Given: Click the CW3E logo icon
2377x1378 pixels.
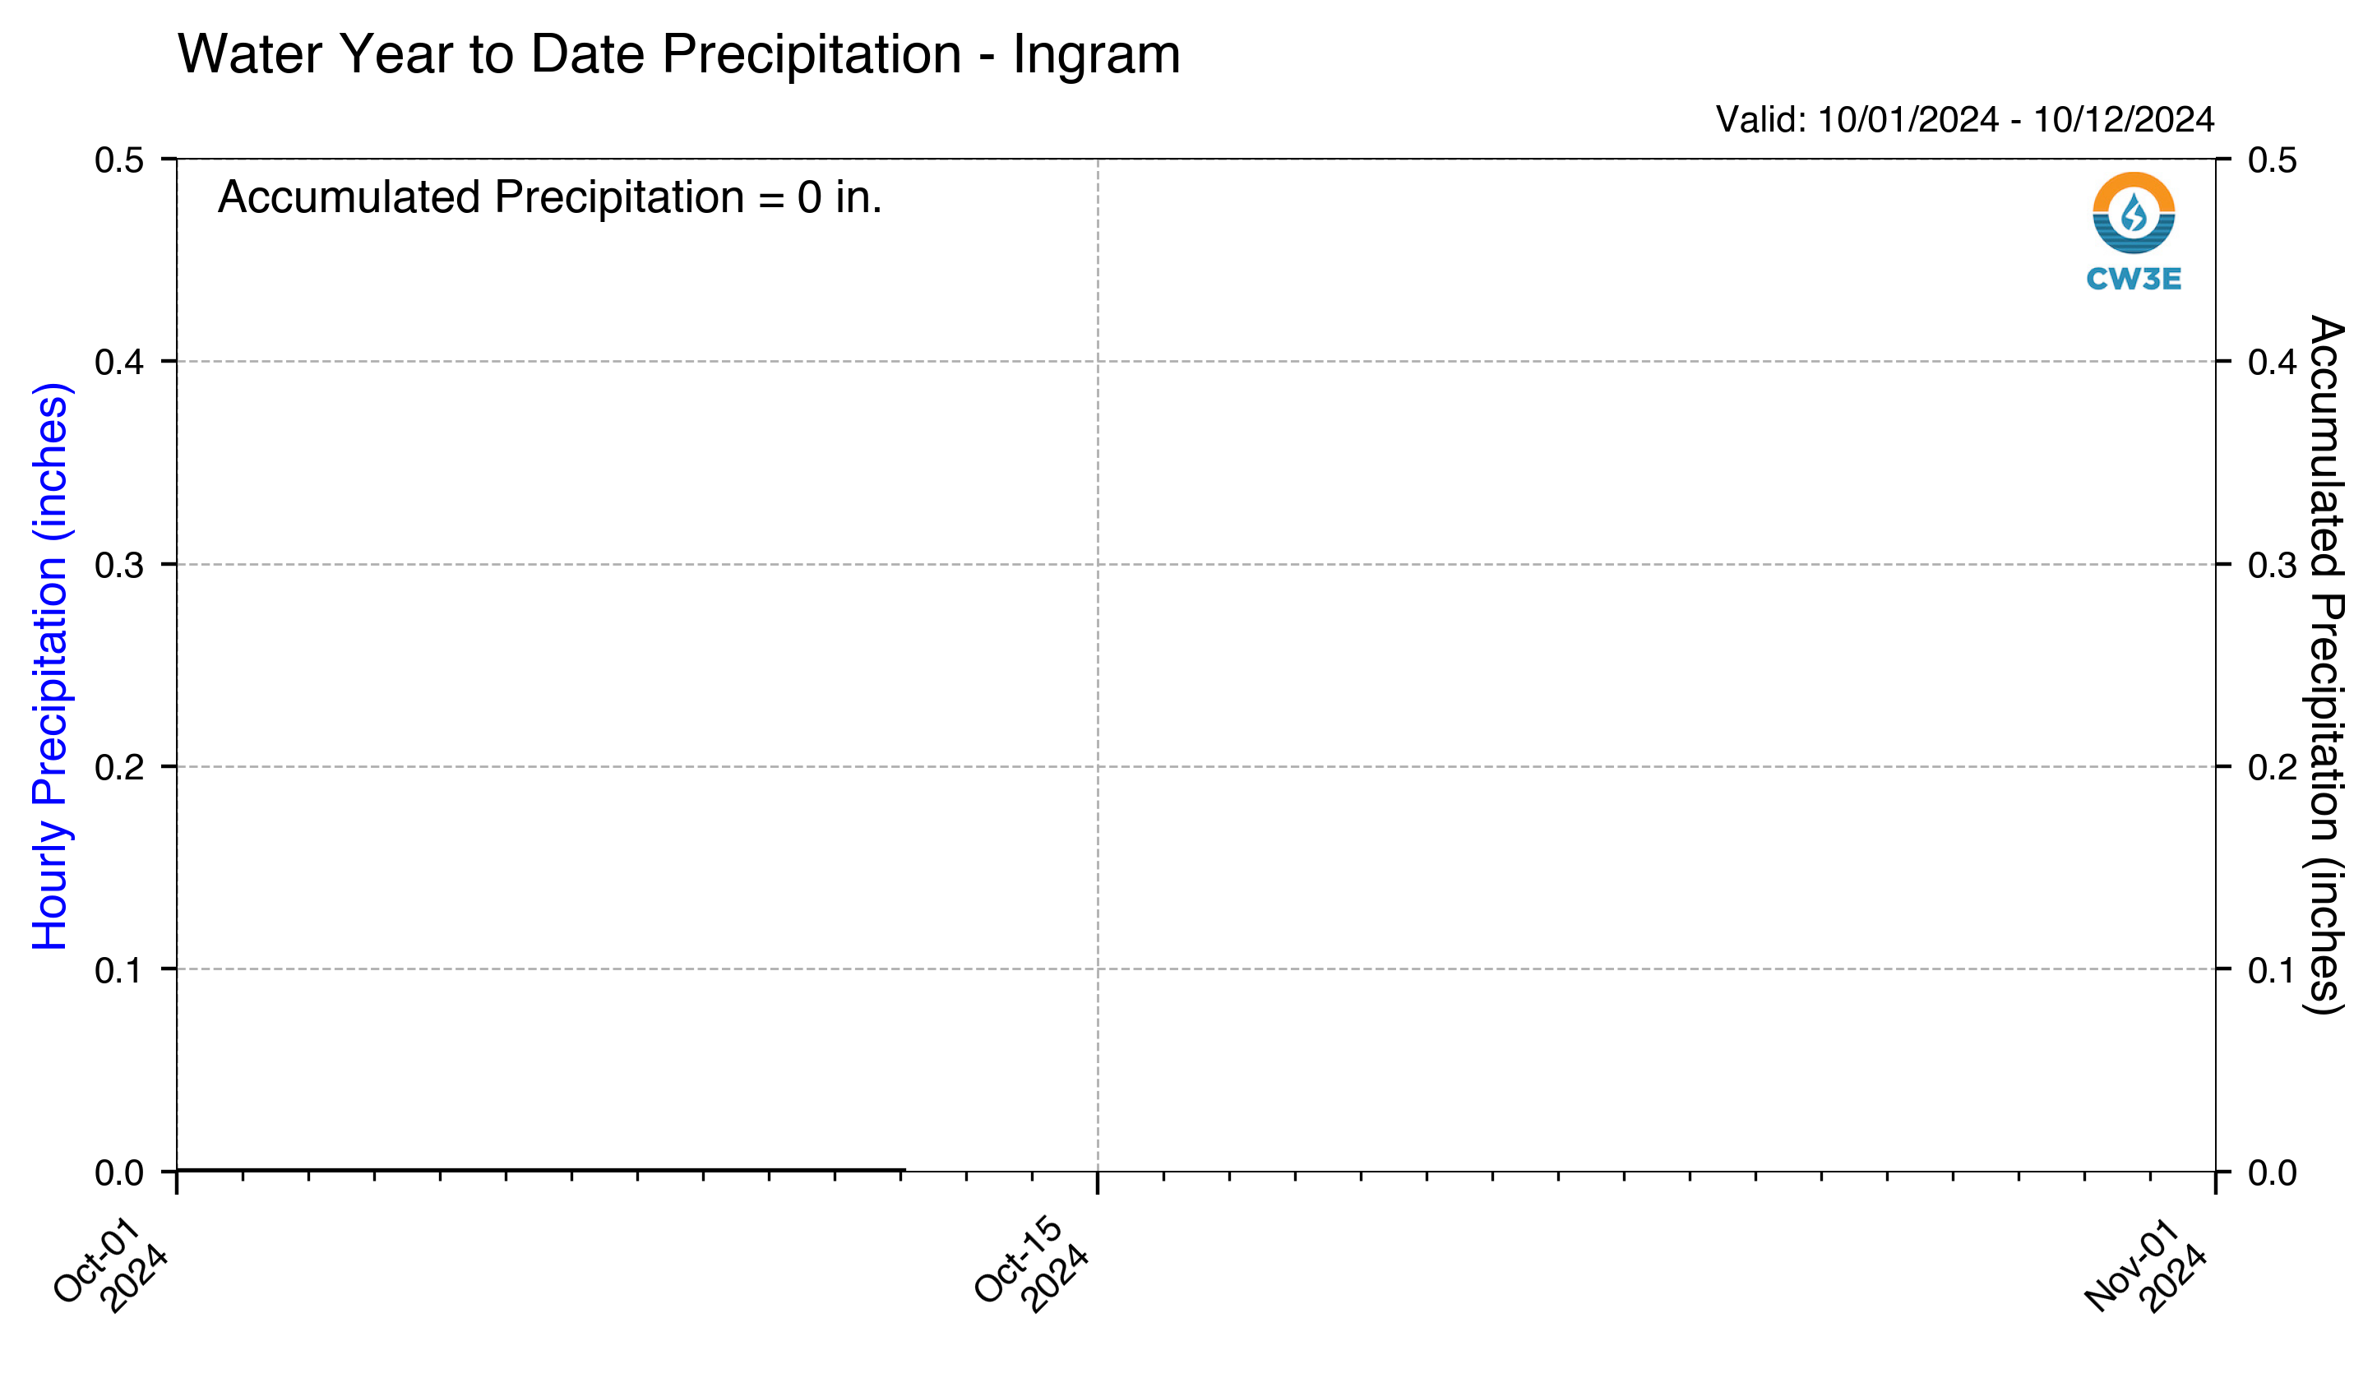Looking at the screenshot, I should pyautogui.click(x=2134, y=212).
